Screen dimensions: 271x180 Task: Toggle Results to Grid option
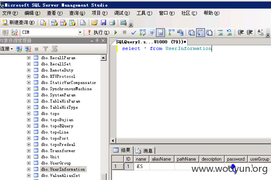tap(200, 33)
